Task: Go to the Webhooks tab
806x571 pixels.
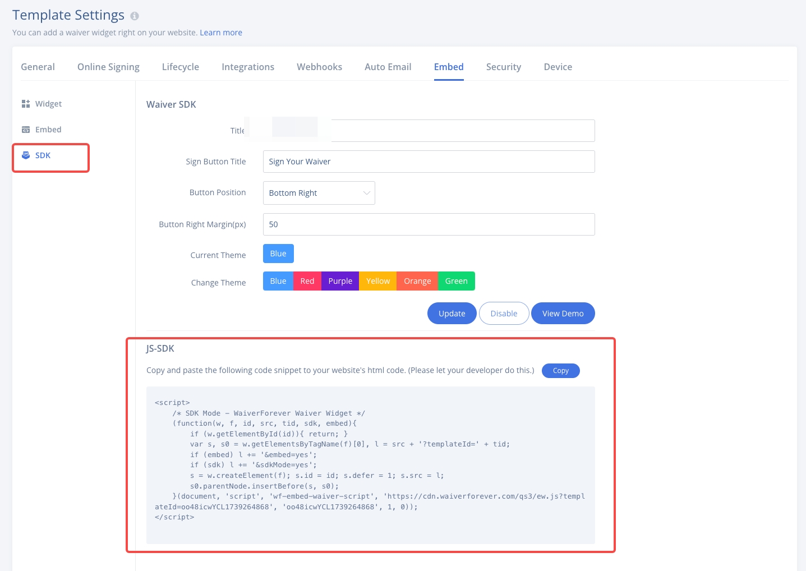Action: (319, 67)
